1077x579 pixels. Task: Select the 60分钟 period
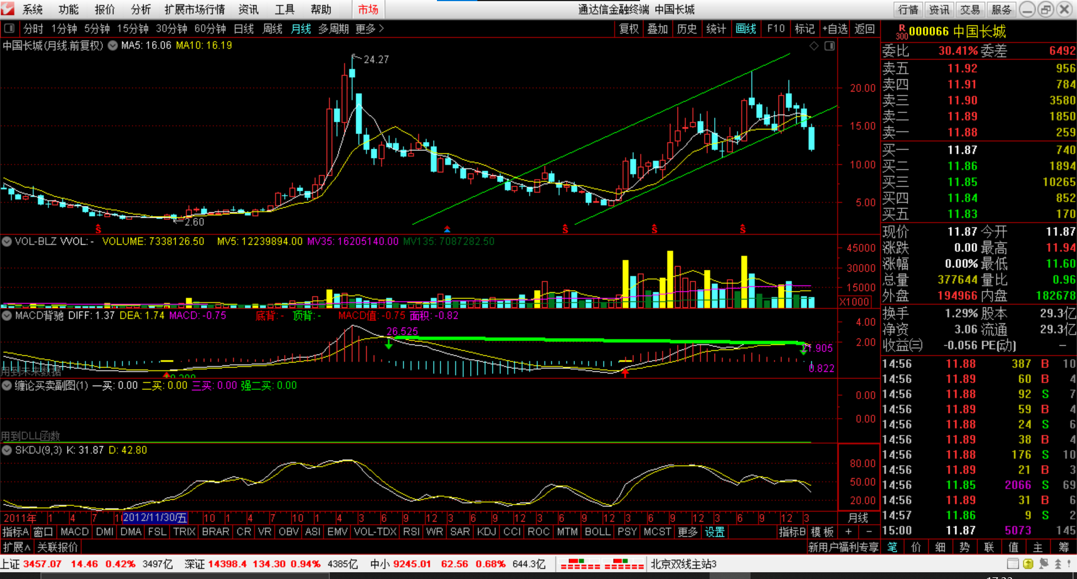click(210, 29)
